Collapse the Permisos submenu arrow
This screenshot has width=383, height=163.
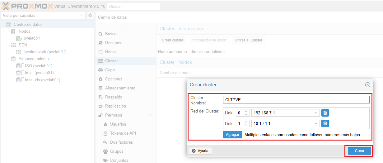(150, 115)
